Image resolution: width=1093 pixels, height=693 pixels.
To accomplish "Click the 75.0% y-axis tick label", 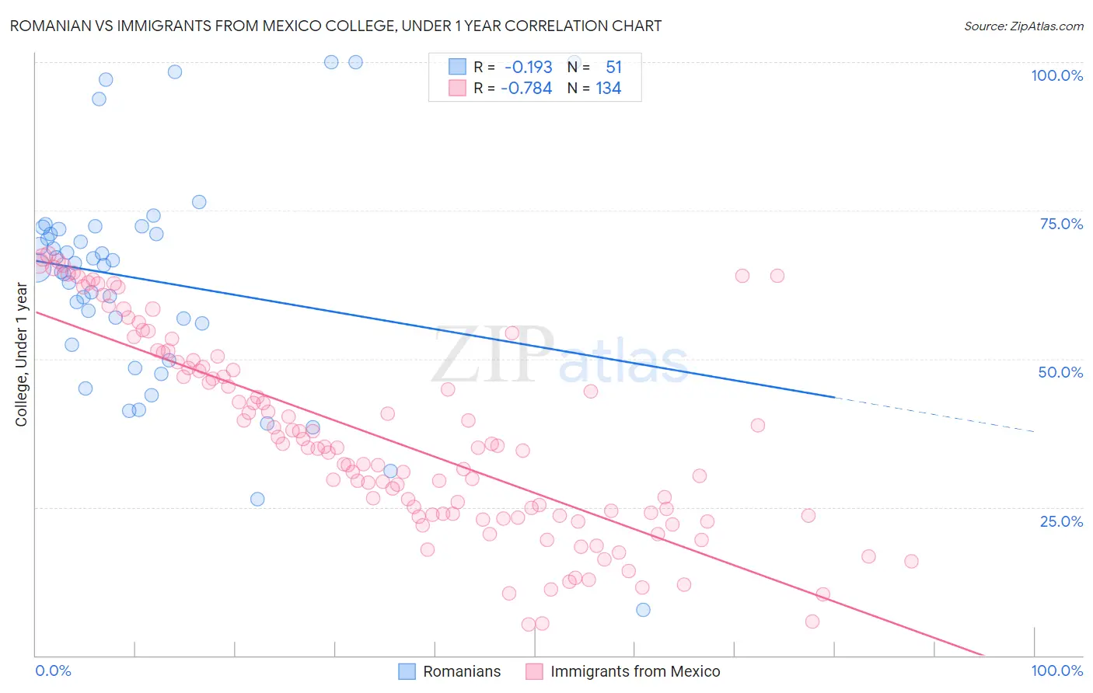I will (x=1061, y=224).
